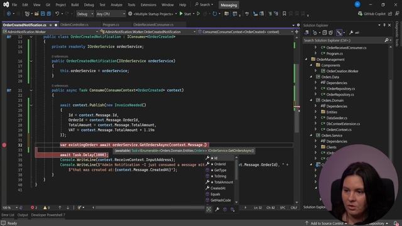Click the SPC indentation indicator
Screen dimensions: 402x226
283,208
